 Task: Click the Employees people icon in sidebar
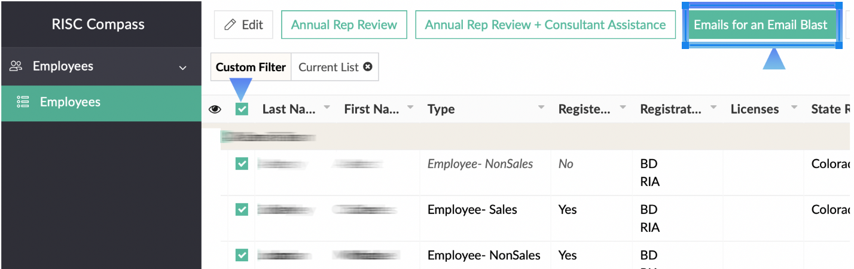[x=16, y=66]
